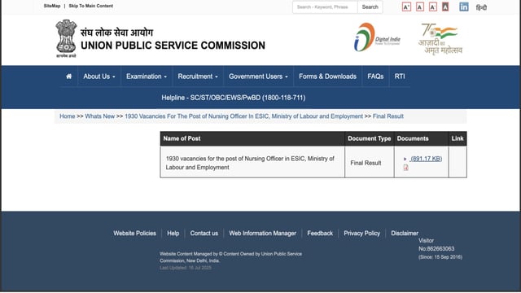Open the 891.17 KB document link
This screenshot has height=293, width=521.
pos(427,159)
